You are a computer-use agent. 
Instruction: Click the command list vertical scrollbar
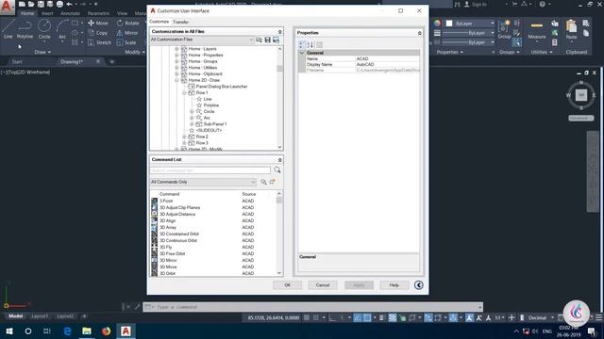(x=279, y=233)
